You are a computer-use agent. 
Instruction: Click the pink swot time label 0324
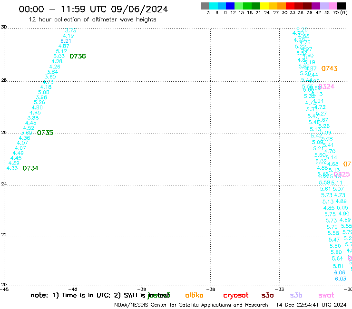coord(326,87)
